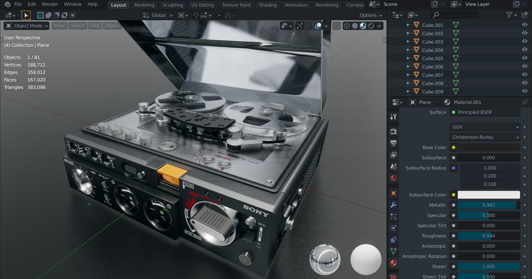Open the Particles properties tab
Screen dimensions: 532x279
coord(393,216)
